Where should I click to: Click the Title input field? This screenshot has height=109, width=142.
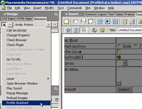tap(130, 30)
